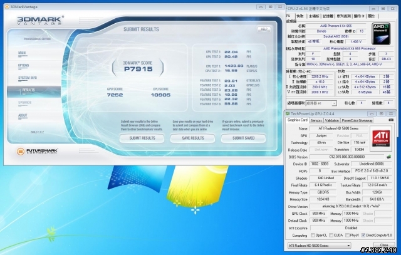Image resolution: width=401 pixels, height=255 pixels.
Task: Select RESULTS in 3DMark Vantage sidebar
Action: click(x=34, y=91)
